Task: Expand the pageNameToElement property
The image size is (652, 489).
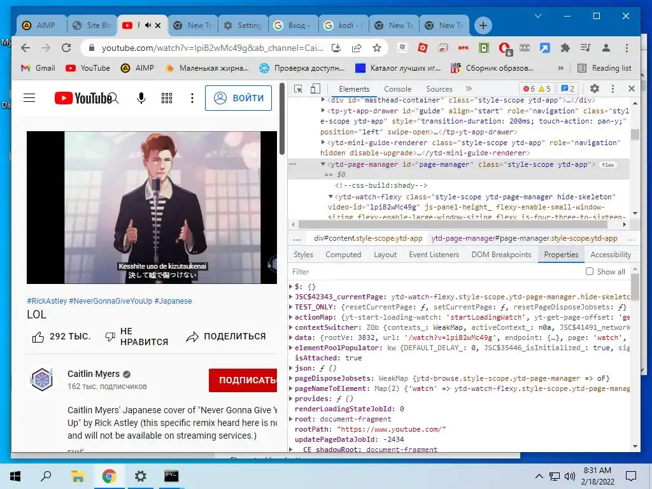Action: coord(291,388)
